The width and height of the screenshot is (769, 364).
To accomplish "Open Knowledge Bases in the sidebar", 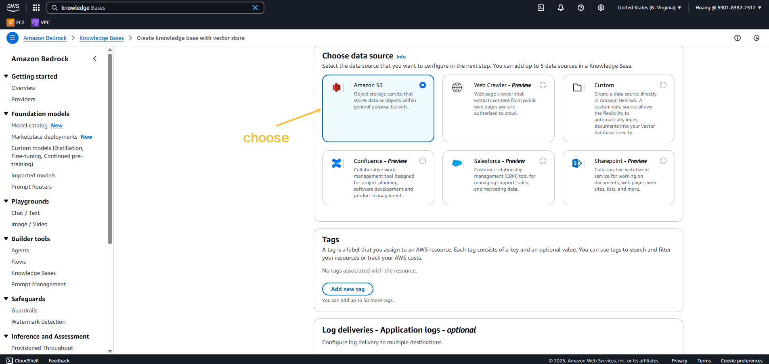I will [x=34, y=273].
